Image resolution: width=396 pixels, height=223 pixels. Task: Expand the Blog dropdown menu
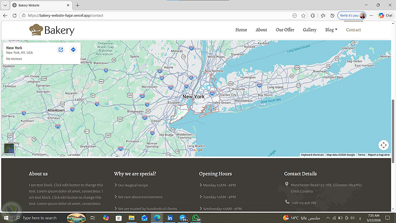click(x=331, y=30)
